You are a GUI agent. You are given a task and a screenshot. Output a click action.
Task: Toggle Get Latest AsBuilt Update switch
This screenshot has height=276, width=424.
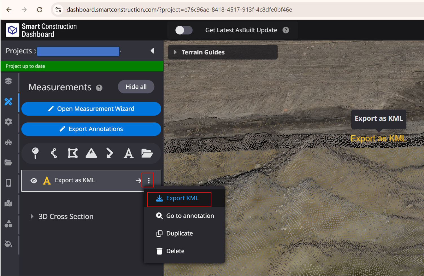click(x=184, y=30)
